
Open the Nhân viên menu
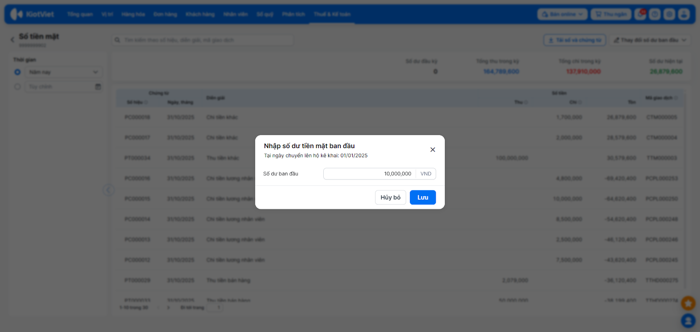point(235,14)
